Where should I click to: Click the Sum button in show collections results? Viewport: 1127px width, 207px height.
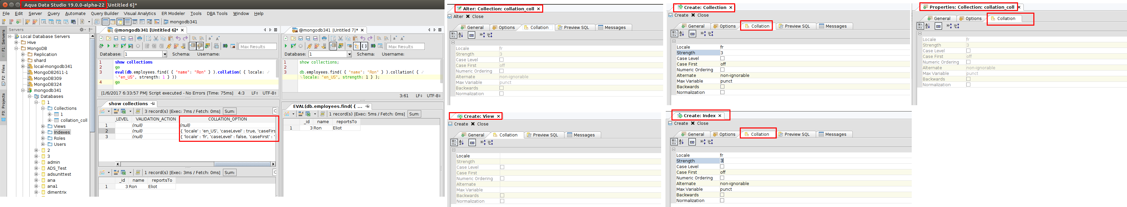pos(230,111)
